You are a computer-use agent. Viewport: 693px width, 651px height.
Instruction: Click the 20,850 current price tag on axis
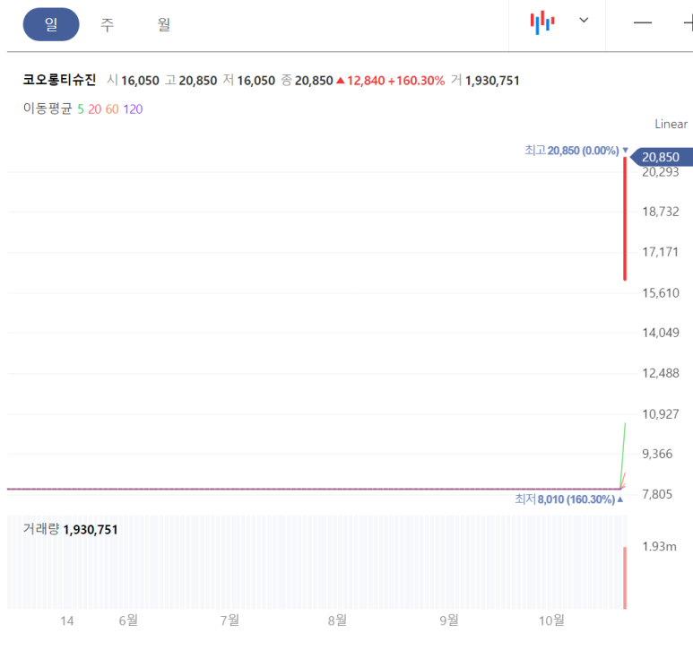coord(662,157)
